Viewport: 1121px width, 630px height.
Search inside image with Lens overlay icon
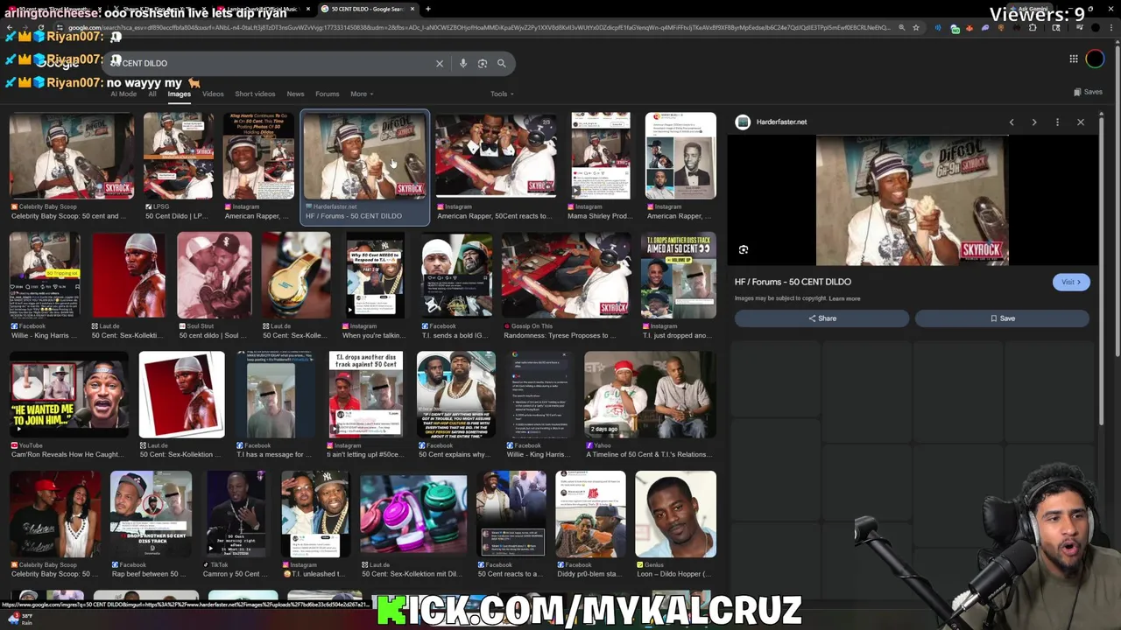pyautogui.click(x=744, y=250)
